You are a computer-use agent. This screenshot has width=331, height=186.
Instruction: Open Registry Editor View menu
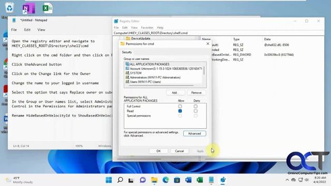point(134,27)
